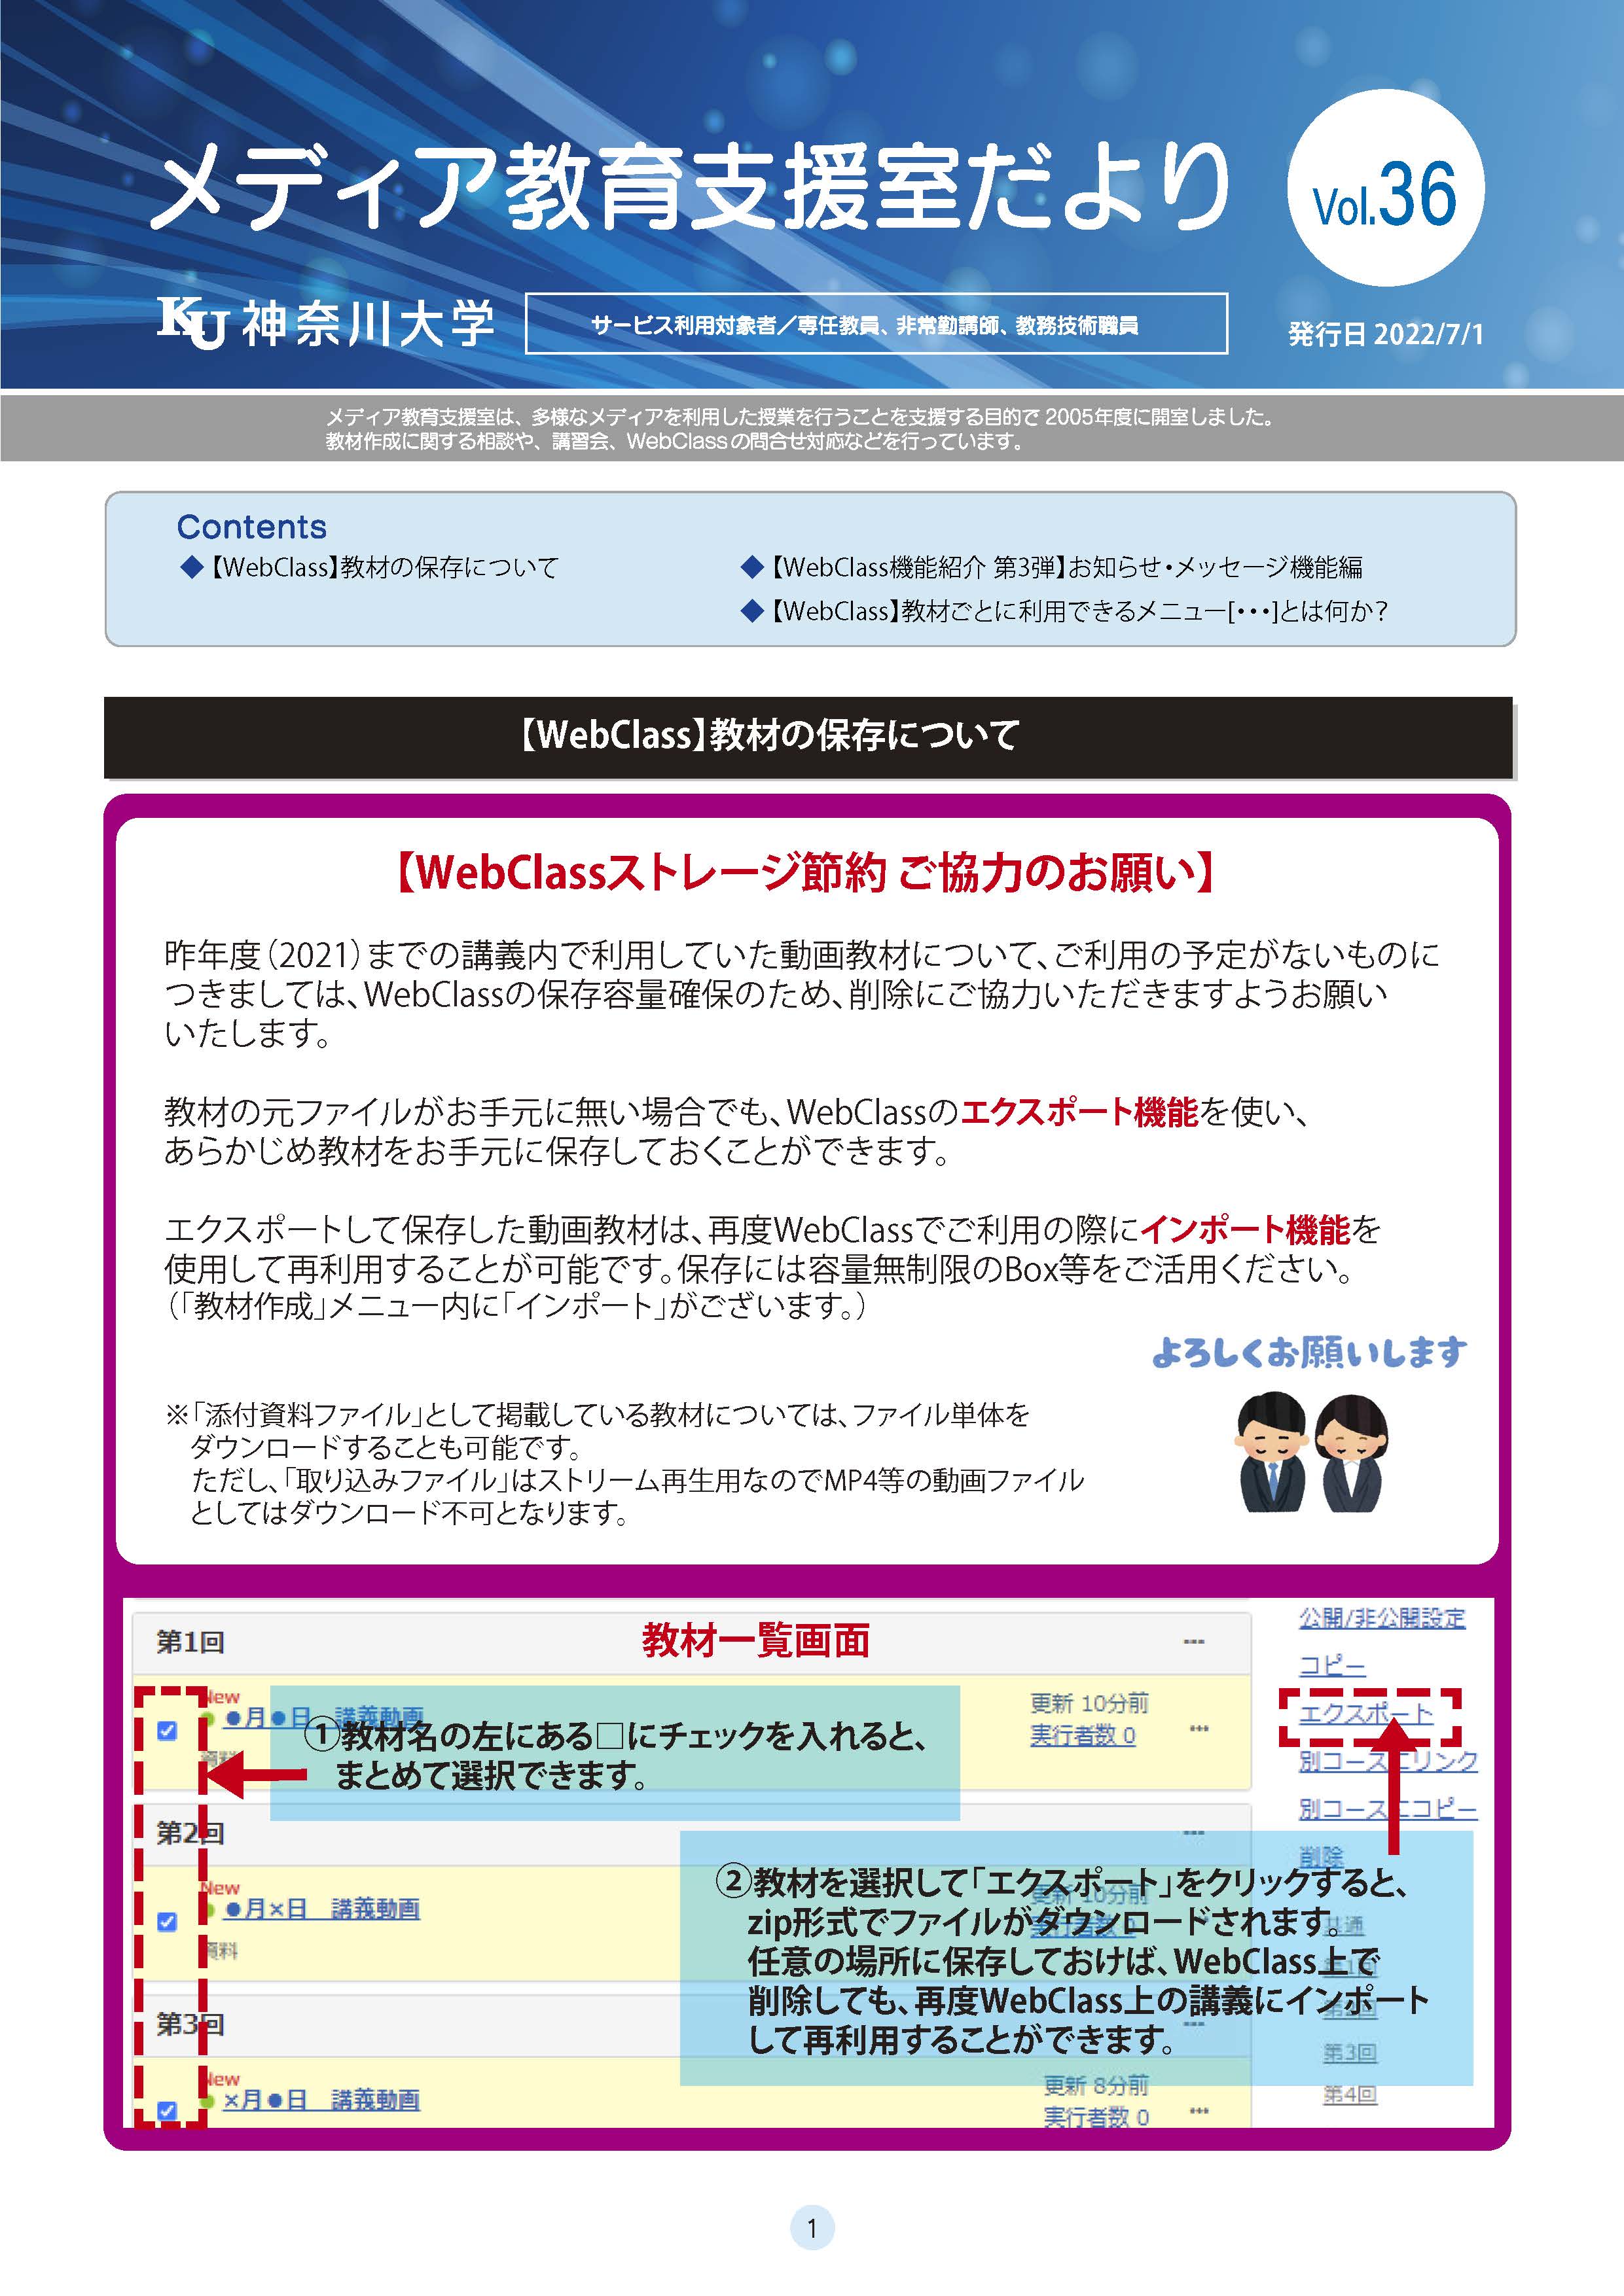Click the bowing staff illustration
The width and height of the screenshot is (1624, 2296).
click(1312, 1451)
